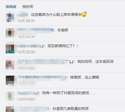
Task: Click the laughing emoji in first comment
Action: (x=84, y=14)
